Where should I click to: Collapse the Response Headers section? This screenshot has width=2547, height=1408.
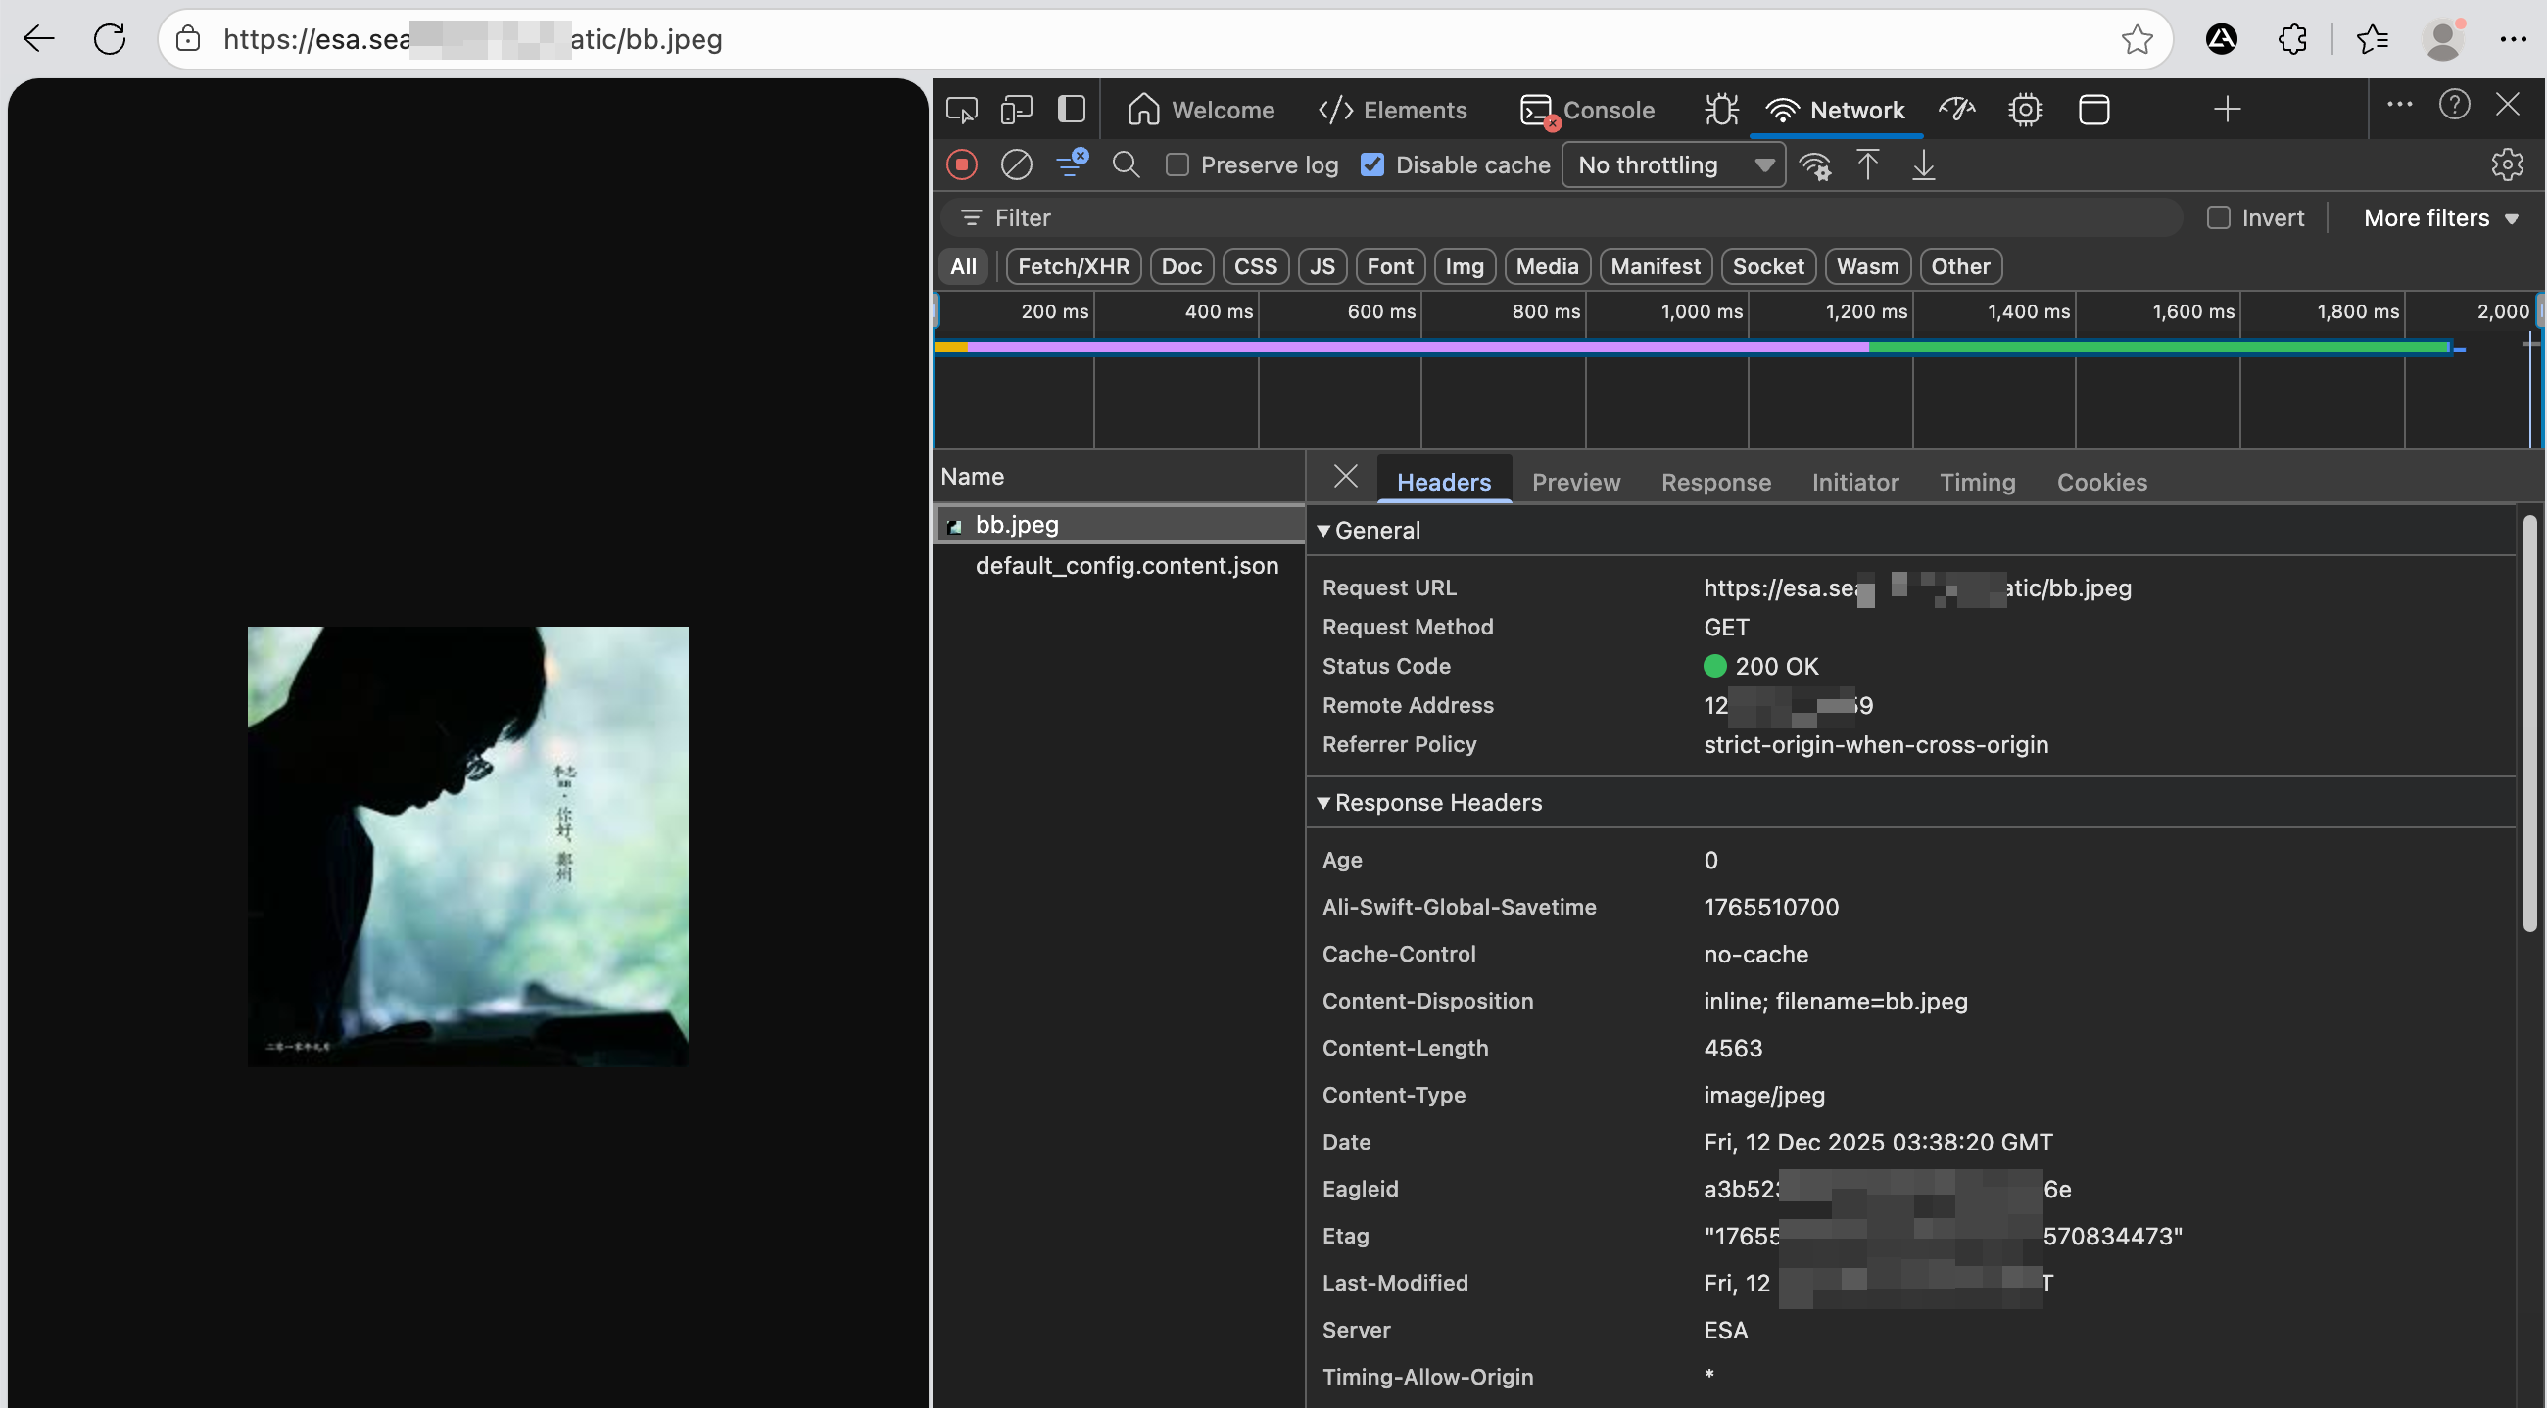point(1322,802)
